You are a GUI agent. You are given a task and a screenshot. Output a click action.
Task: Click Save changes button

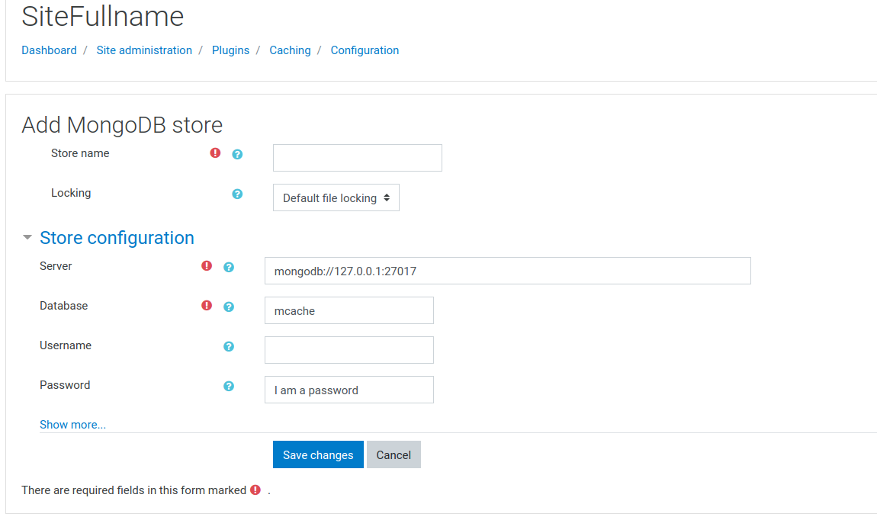[x=318, y=454]
